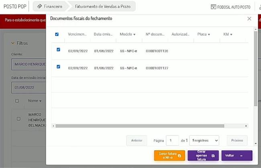Click the Anterior pagination button
The image size is (261, 168).
(137, 140)
